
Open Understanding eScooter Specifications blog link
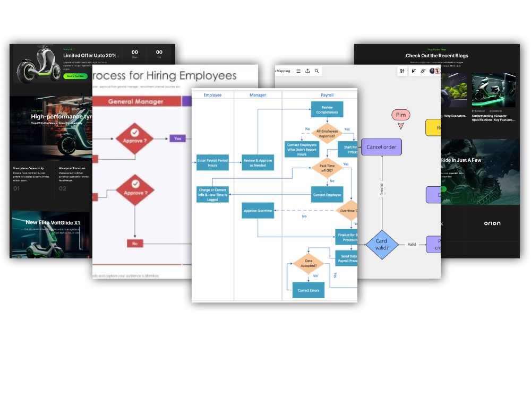coord(493,118)
